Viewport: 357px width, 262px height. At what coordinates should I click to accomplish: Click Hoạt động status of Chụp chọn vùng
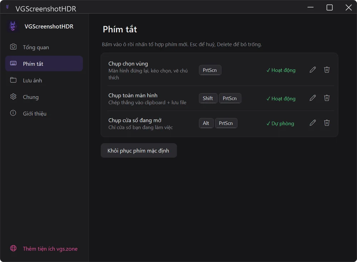point(281,70)
